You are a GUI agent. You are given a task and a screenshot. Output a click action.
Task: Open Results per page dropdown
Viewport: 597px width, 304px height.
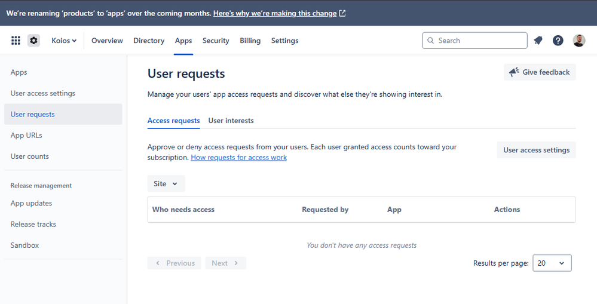[552, 263]
